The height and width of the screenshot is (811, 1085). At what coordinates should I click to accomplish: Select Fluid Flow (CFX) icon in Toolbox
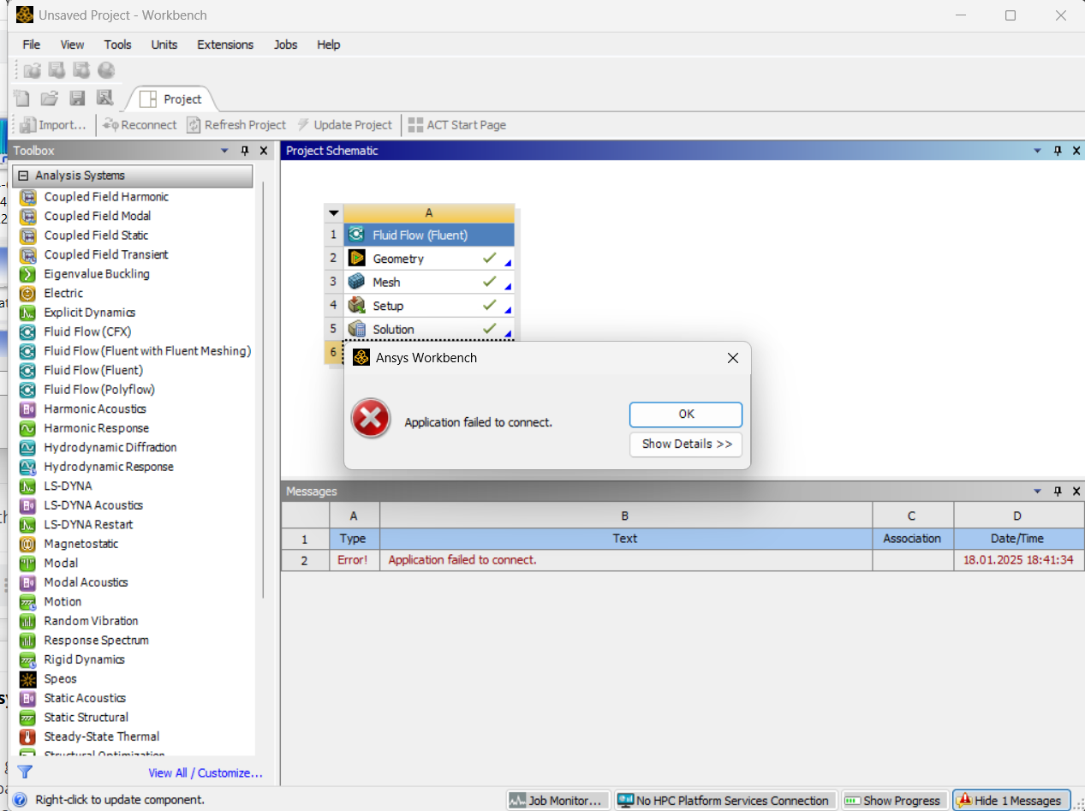pyautogui.click(x=27, y=331)
